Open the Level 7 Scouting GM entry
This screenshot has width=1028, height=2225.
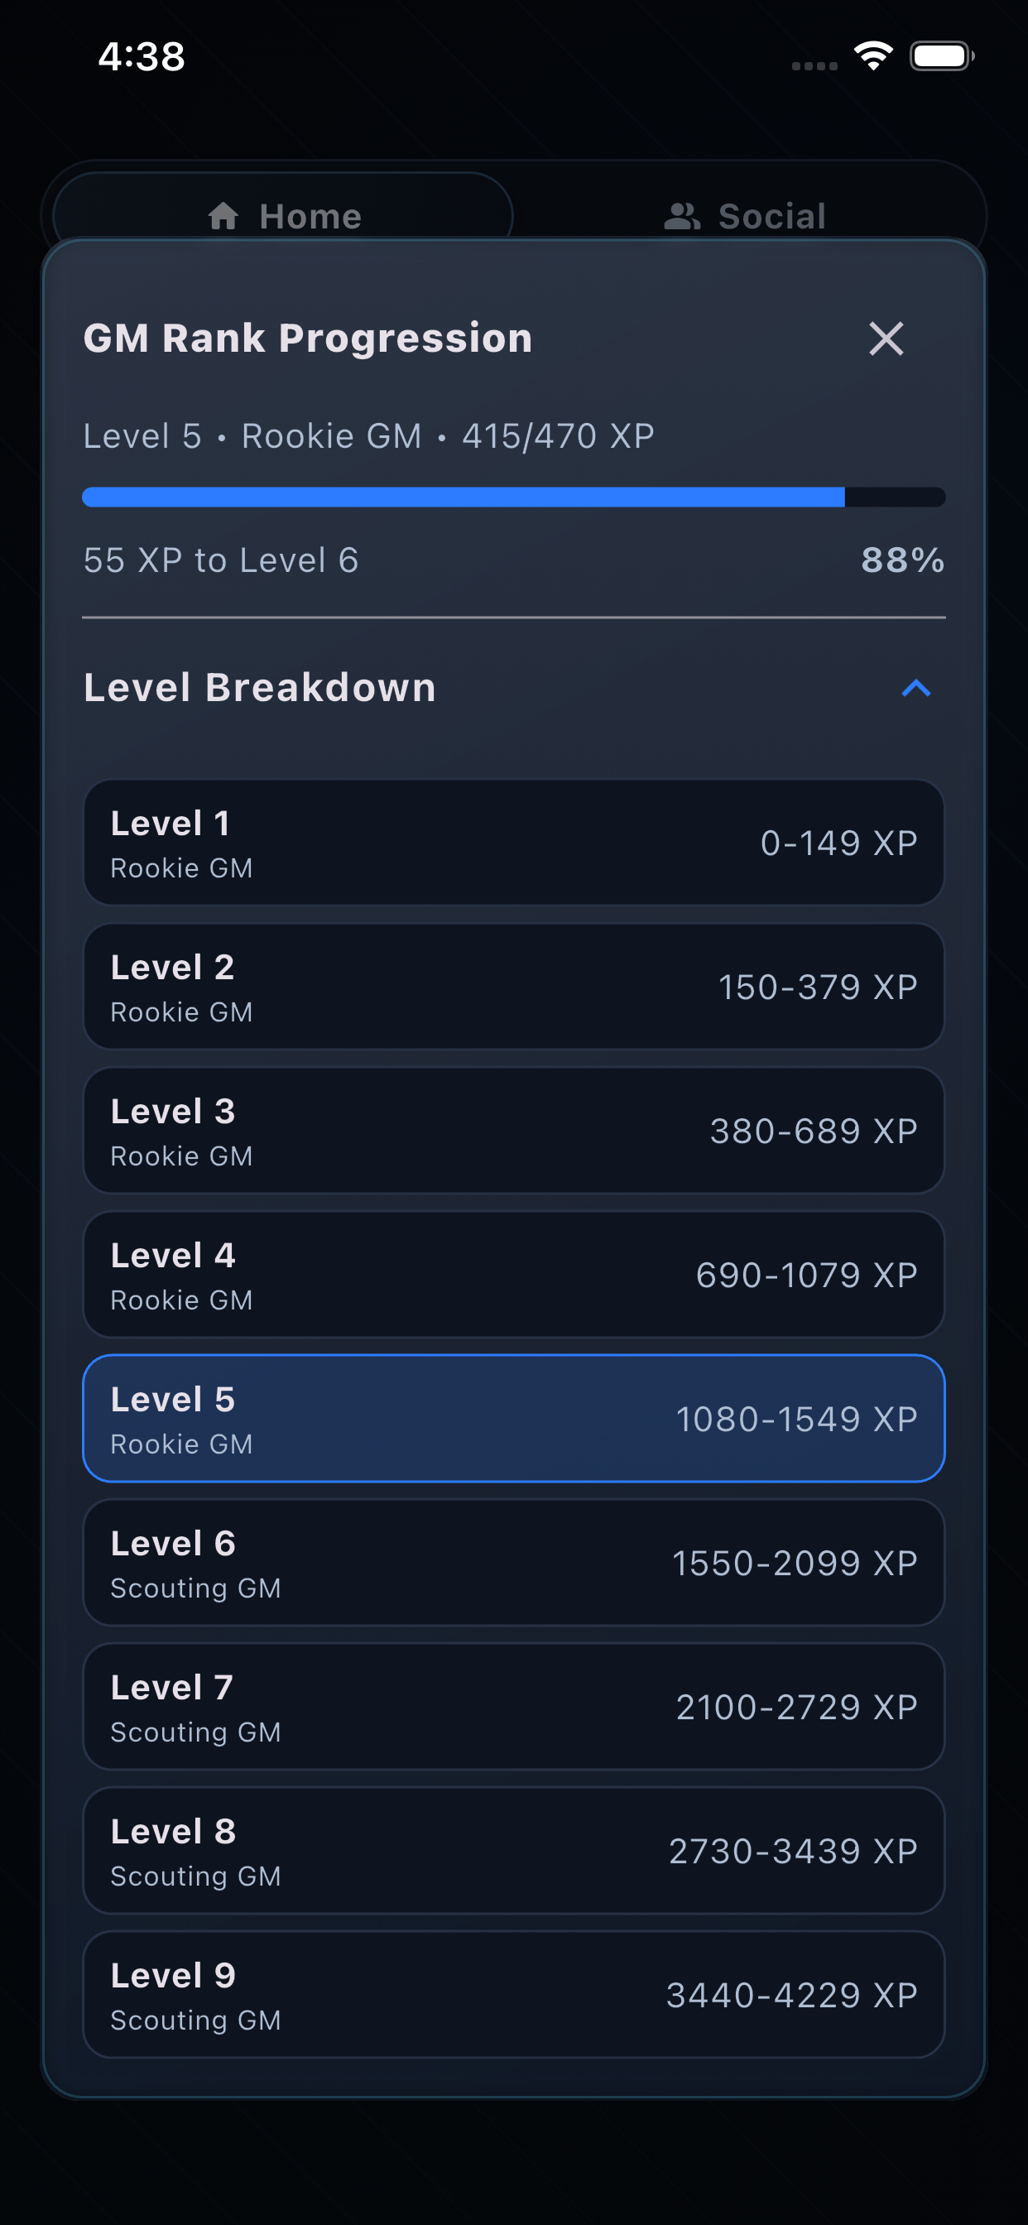pyautogui.click(x=513, y=1707)
